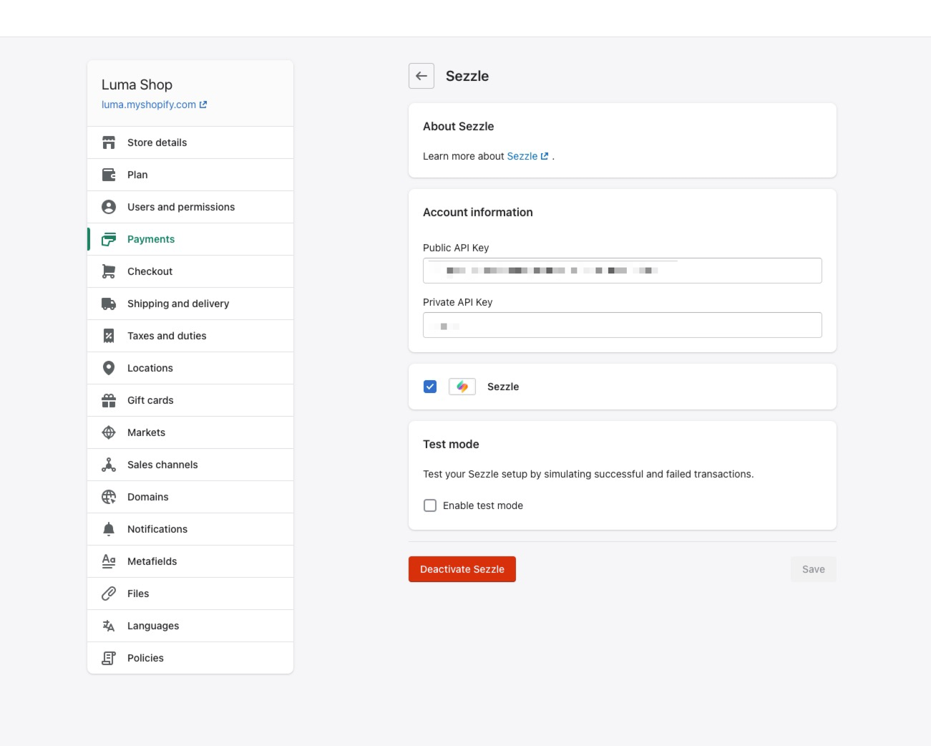
Task: Go to Locations settings
Action: tap(190, 368)
